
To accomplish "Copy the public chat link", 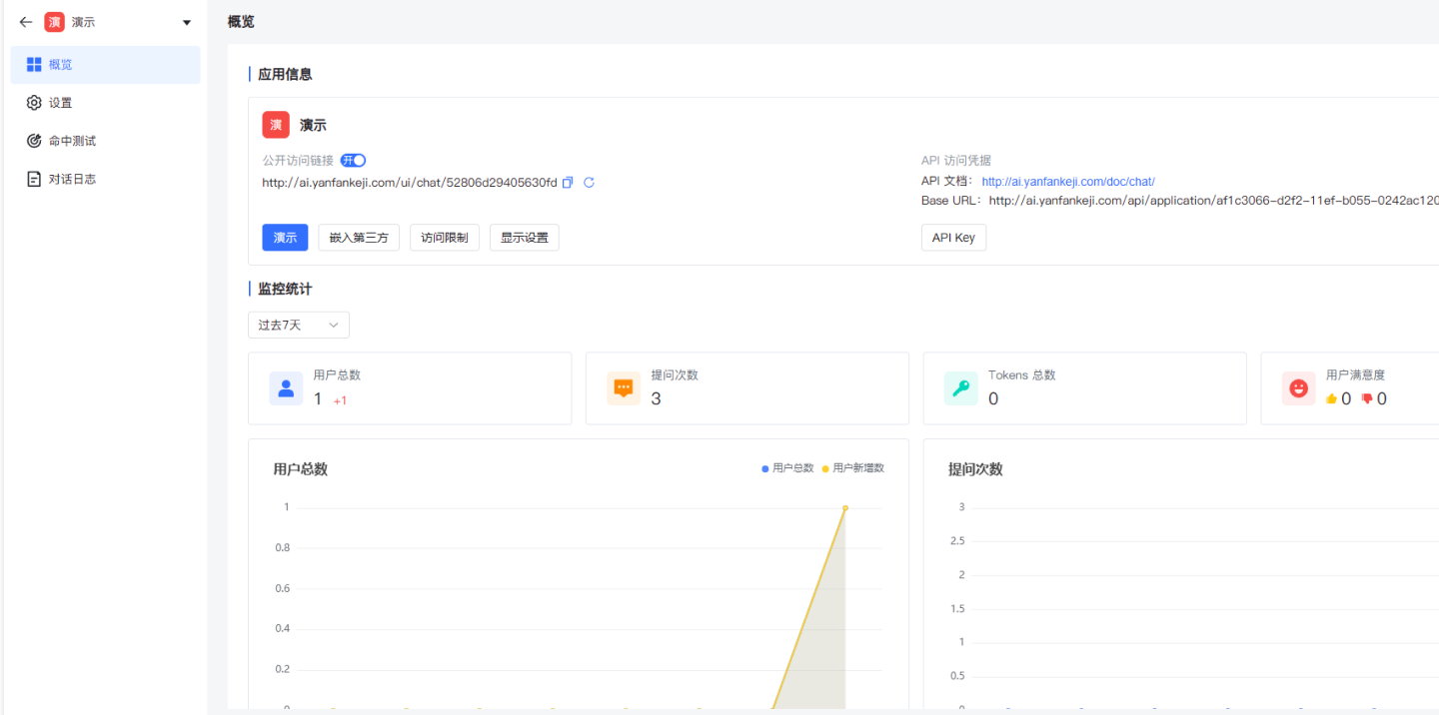I will click(568, 183).
